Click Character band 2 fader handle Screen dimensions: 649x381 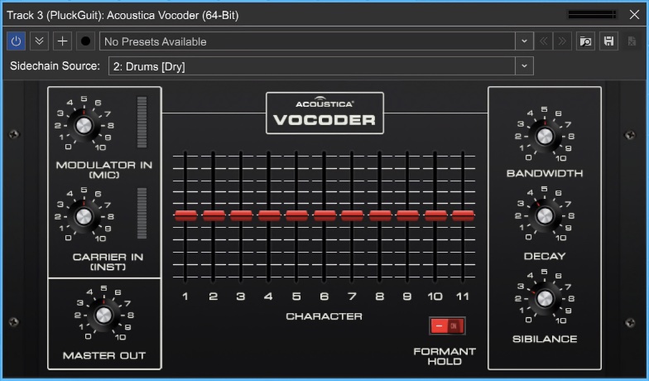pos(214,215)
